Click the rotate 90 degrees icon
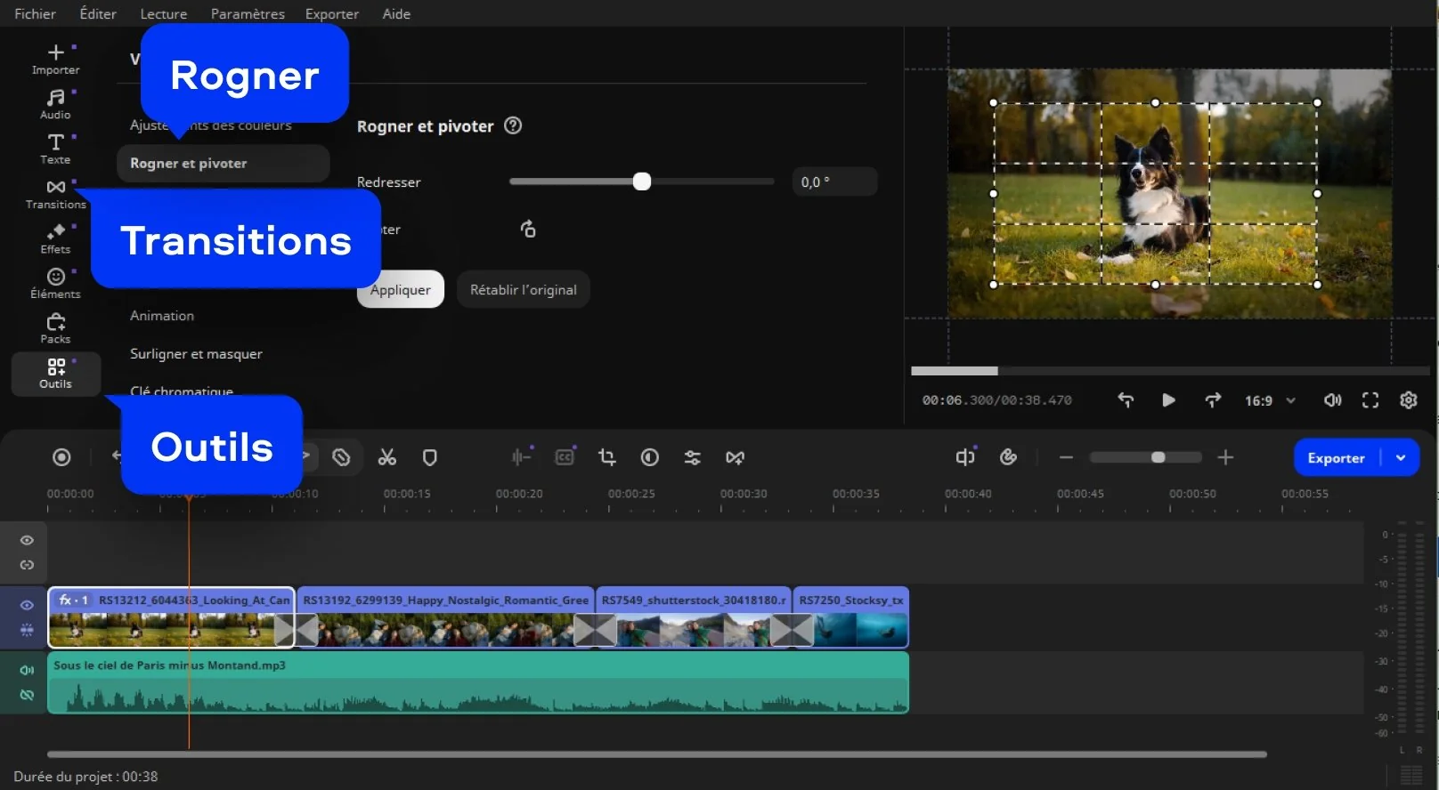Viewport: 1439px width, 790px height. [x=528, y=230]
